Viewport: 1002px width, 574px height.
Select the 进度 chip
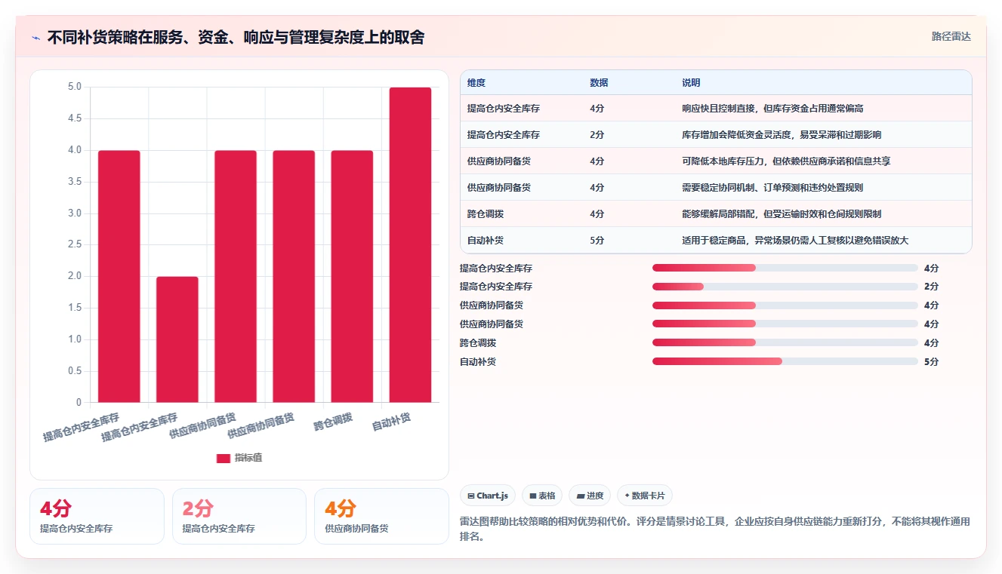coord(590,496)
